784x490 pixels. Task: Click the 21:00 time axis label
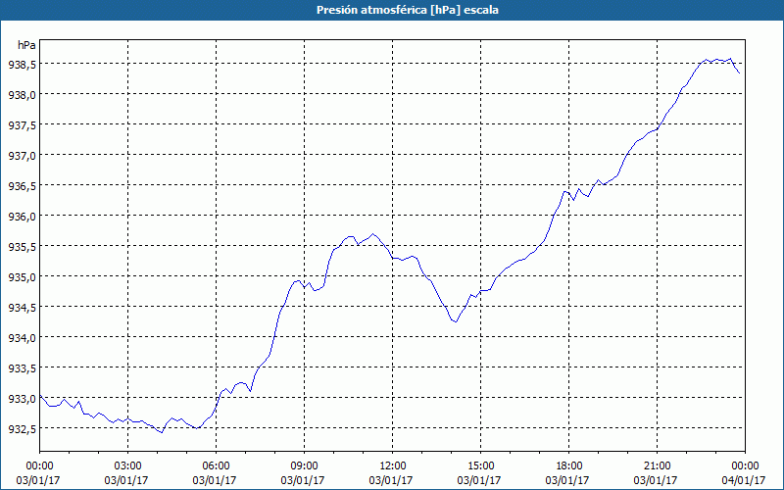pos(657,466)
